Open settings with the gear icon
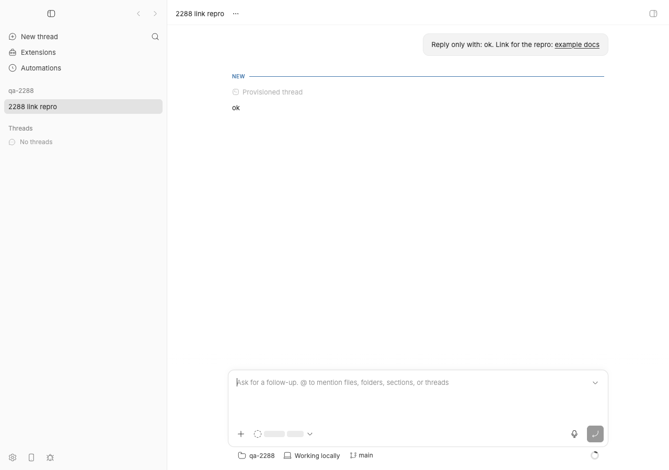Viewport: 669px width, 470px height. point(13,457)
